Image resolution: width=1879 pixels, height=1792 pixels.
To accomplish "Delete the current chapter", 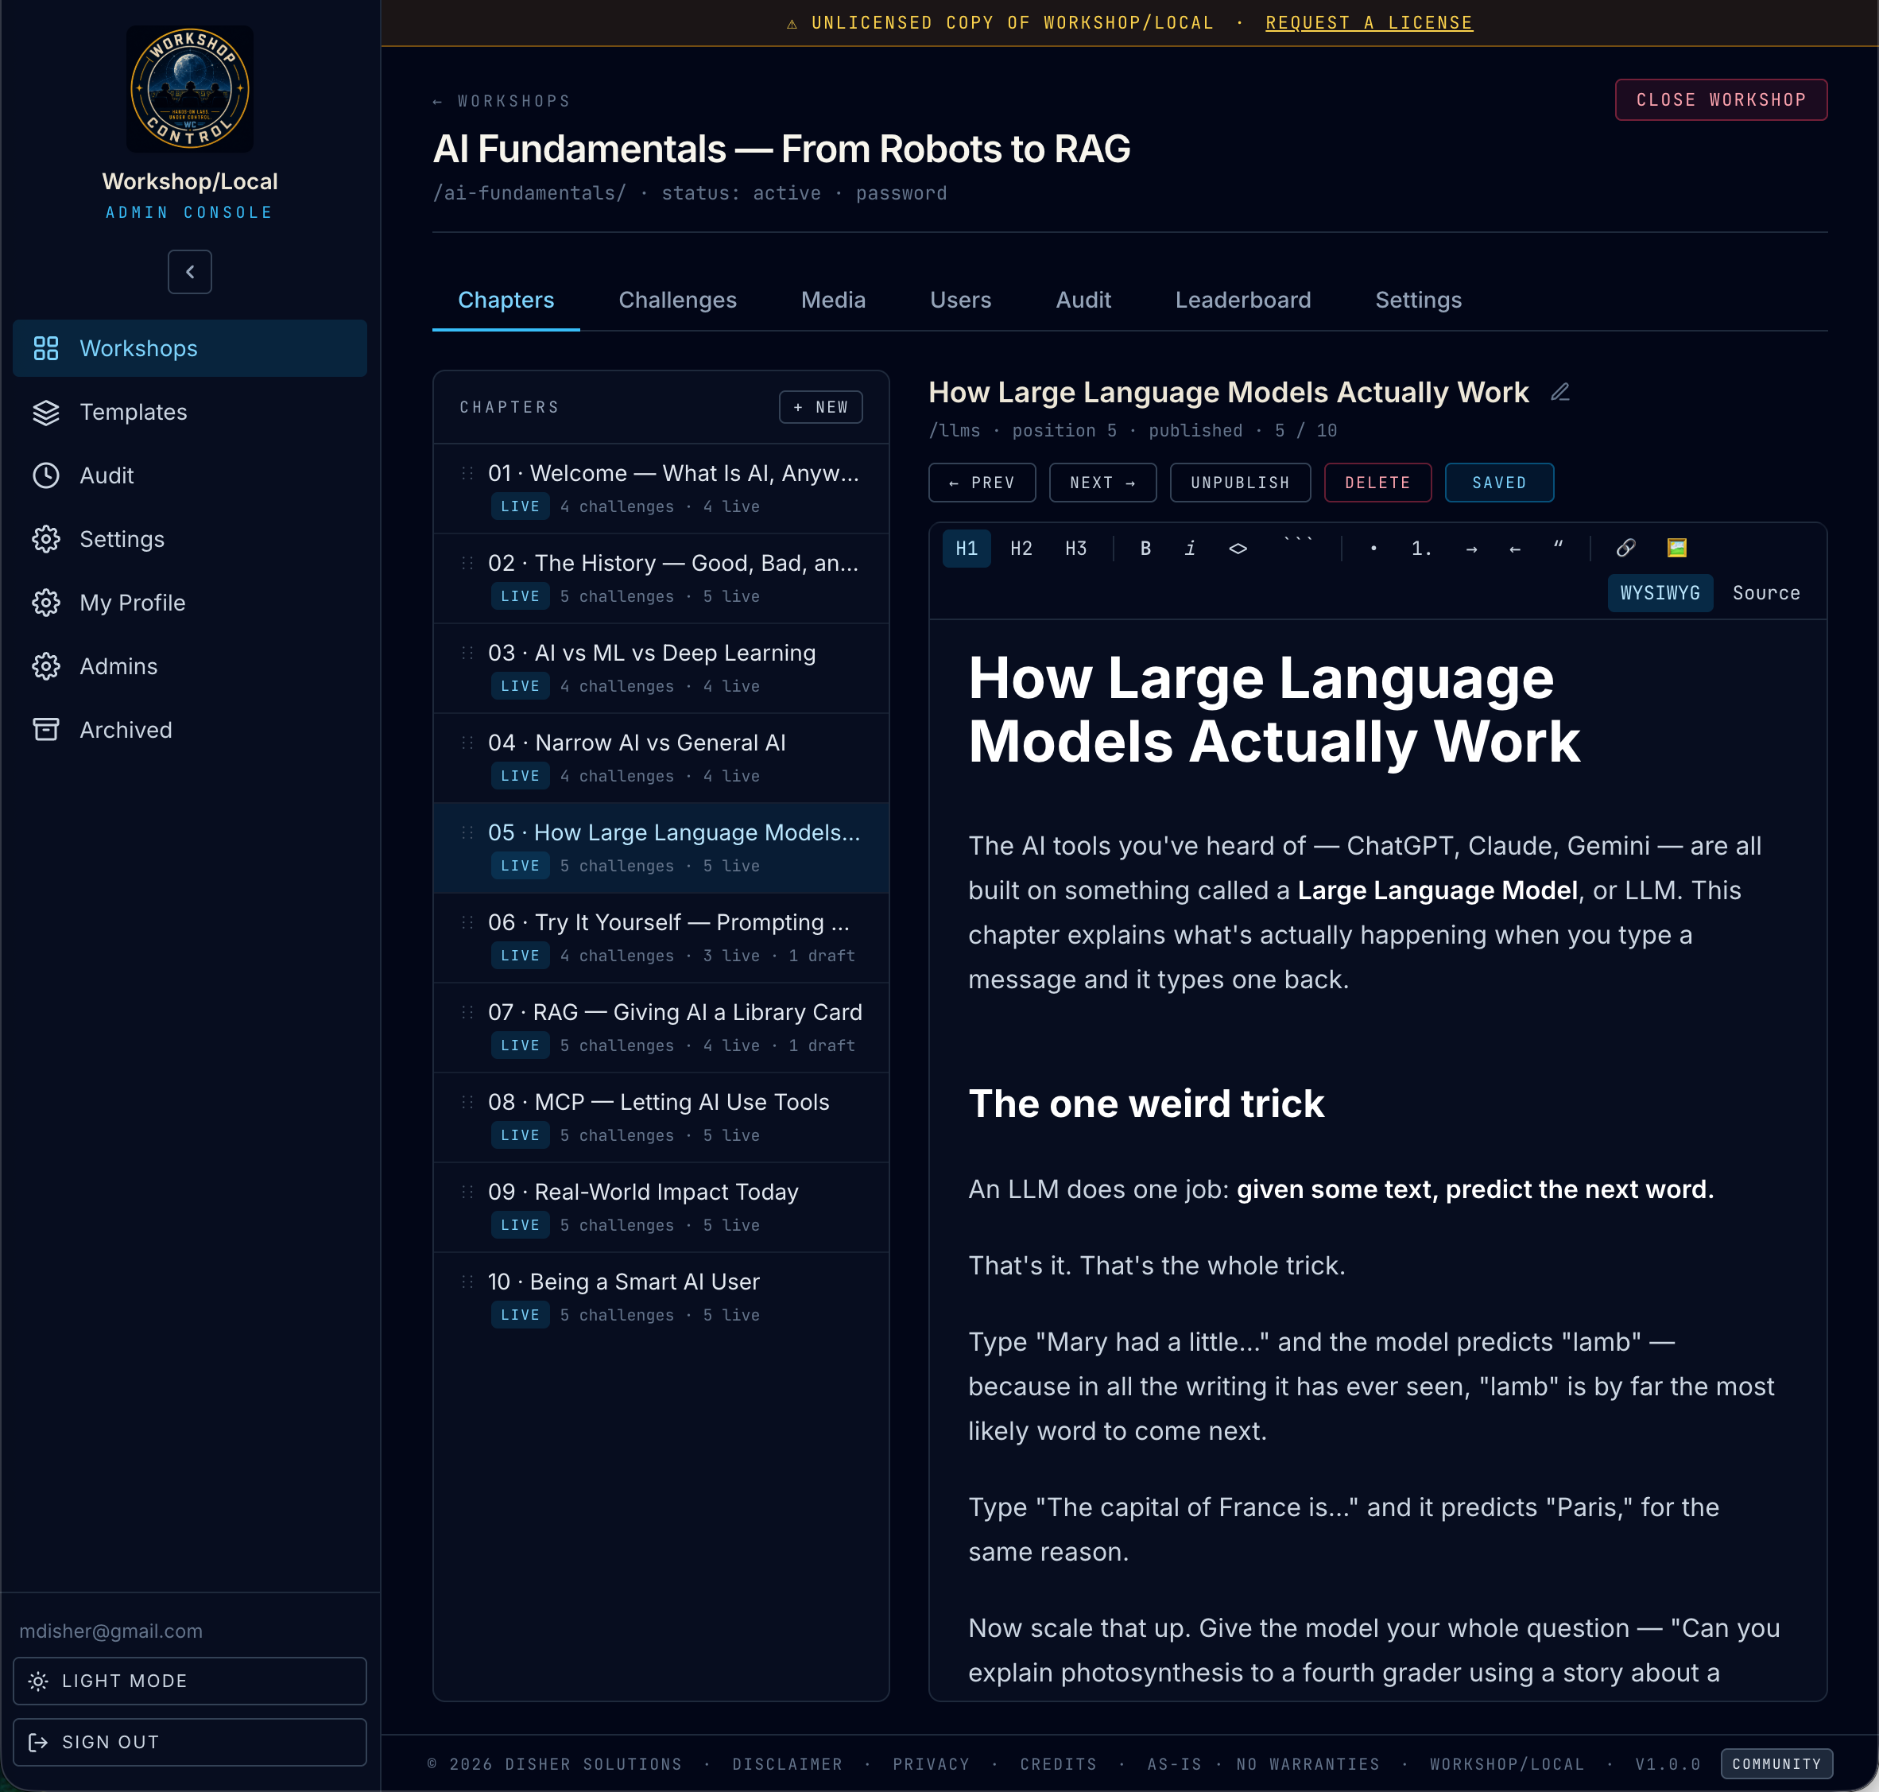I will point(1377,483).
